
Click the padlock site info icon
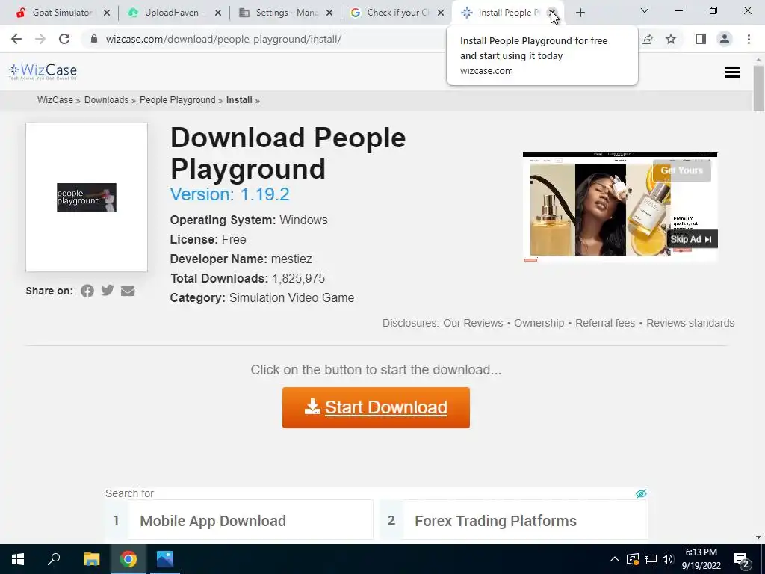(x=94, y=39)
